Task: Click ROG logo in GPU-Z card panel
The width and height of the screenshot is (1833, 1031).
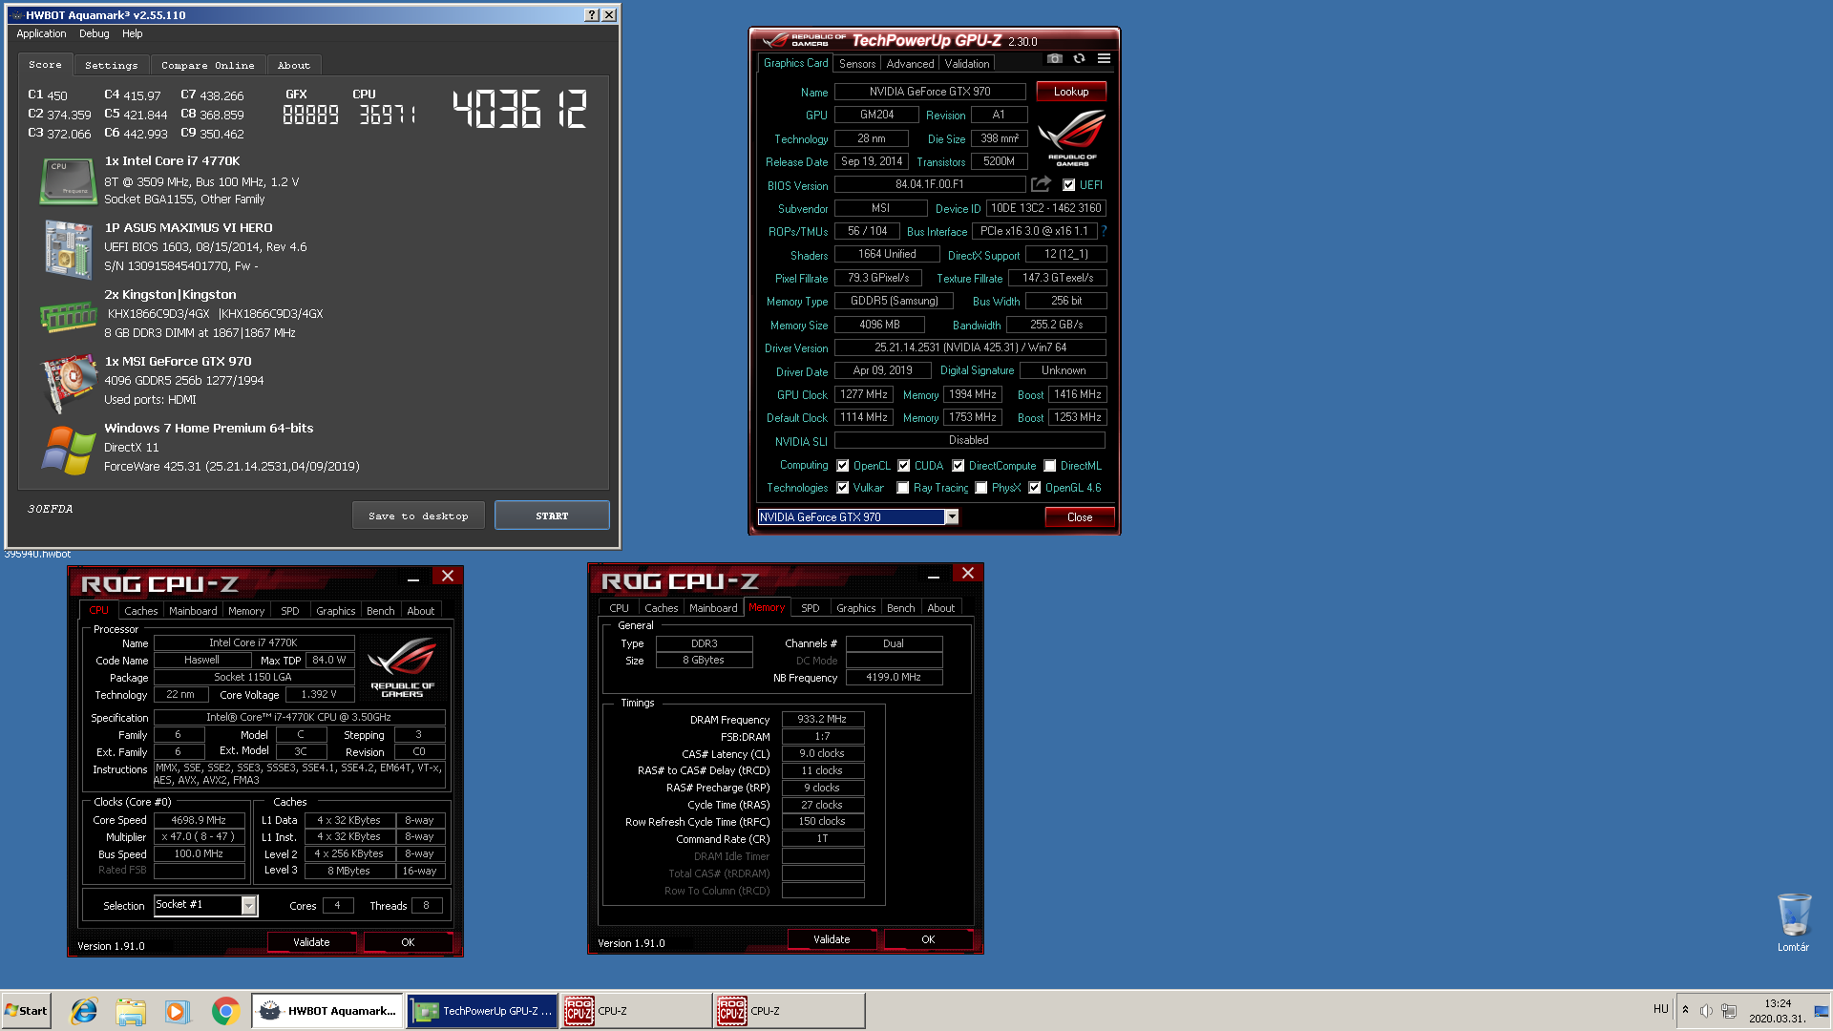Action: [x=1072, y=137]
